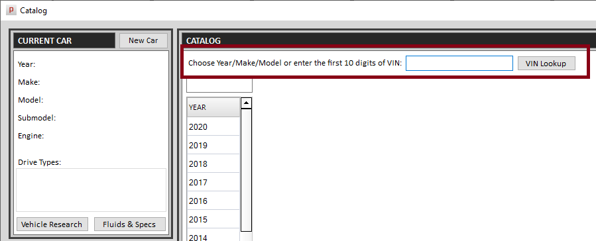Open Fluids & Specs
The image size is (596, 241).
129,224
